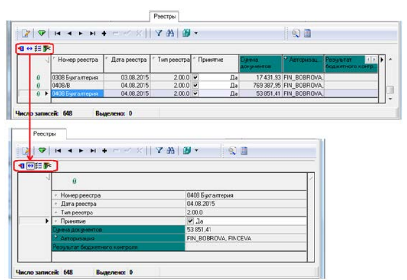The height and width of the screenshot is (280, 407).
Task: Click the filter funnel icon in the upper toolbar
Action: coord(158,33)
